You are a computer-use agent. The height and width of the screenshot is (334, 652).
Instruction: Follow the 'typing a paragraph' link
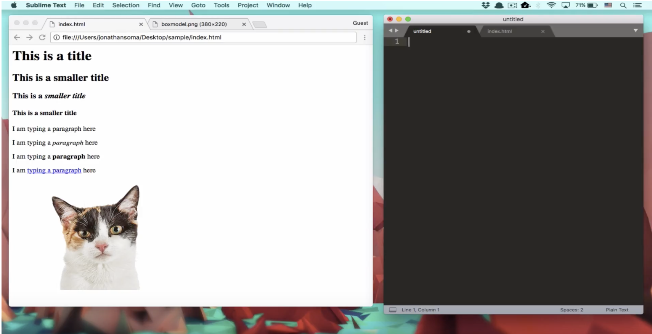[54, 170]
